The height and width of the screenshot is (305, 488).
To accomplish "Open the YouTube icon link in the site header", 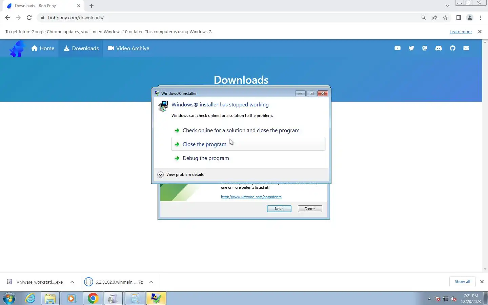I will pyautogui.click(x=398, y=48).
